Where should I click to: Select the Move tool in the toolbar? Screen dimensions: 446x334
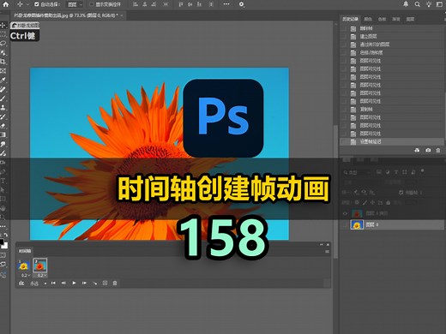[x=3, y=25]
